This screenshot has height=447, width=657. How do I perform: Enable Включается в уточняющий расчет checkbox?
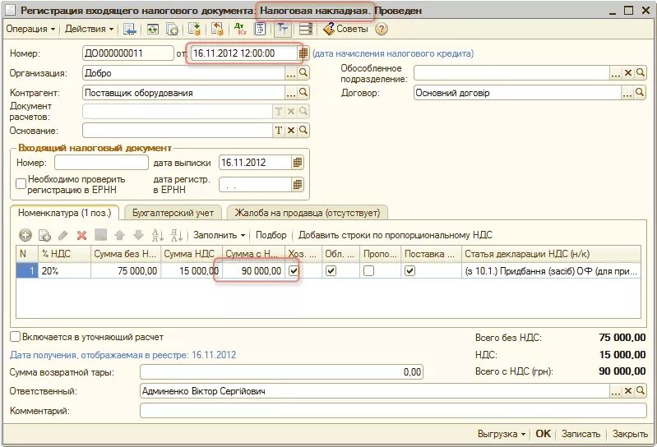point(15,337)
